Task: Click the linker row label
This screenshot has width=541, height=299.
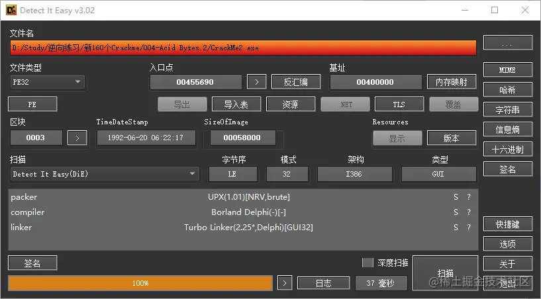Action: click(x=21, y=228)
